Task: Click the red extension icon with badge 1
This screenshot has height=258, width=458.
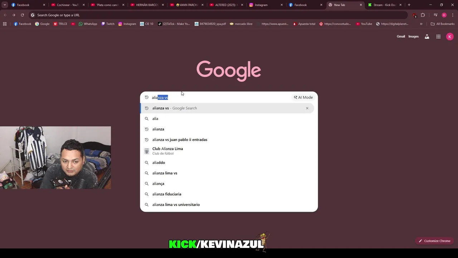Action: 414,15
